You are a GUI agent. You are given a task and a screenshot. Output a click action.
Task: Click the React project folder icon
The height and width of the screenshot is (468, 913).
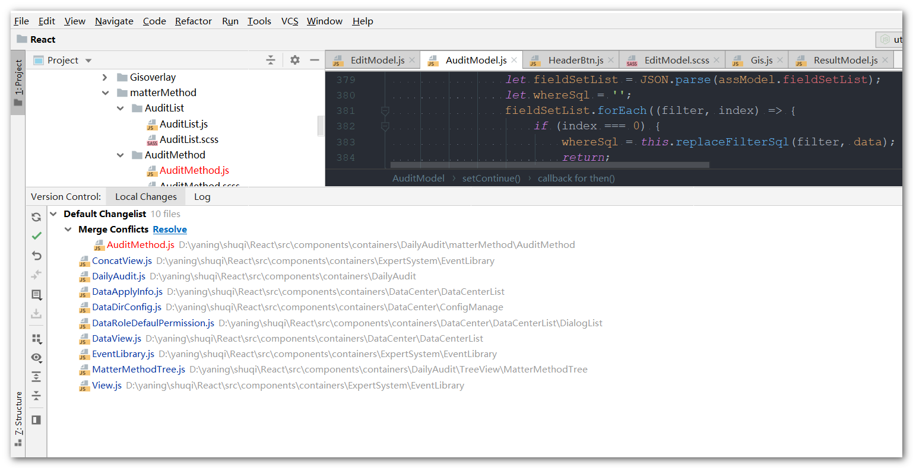point(22,39)
